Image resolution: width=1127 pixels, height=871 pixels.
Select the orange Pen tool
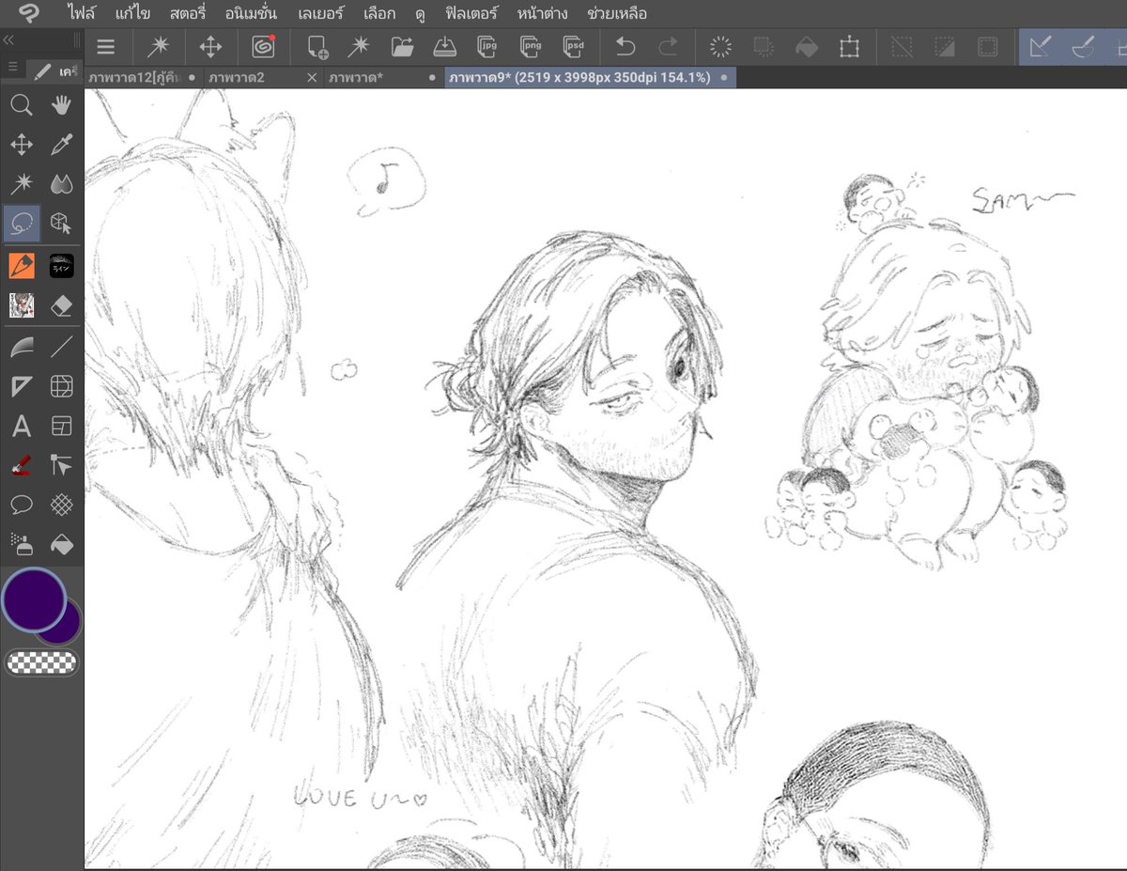point(22,266)
